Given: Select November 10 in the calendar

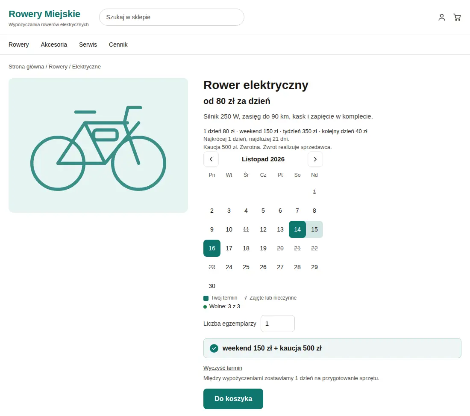Looking at the screenshot, I should coord(229,229).
